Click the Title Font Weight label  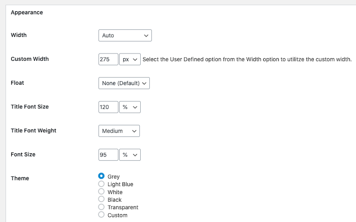pos(34,130)
